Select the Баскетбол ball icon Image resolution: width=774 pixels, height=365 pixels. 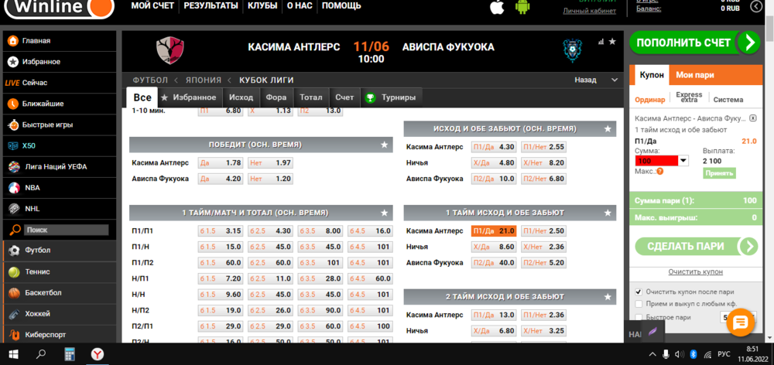pos(14,293)
